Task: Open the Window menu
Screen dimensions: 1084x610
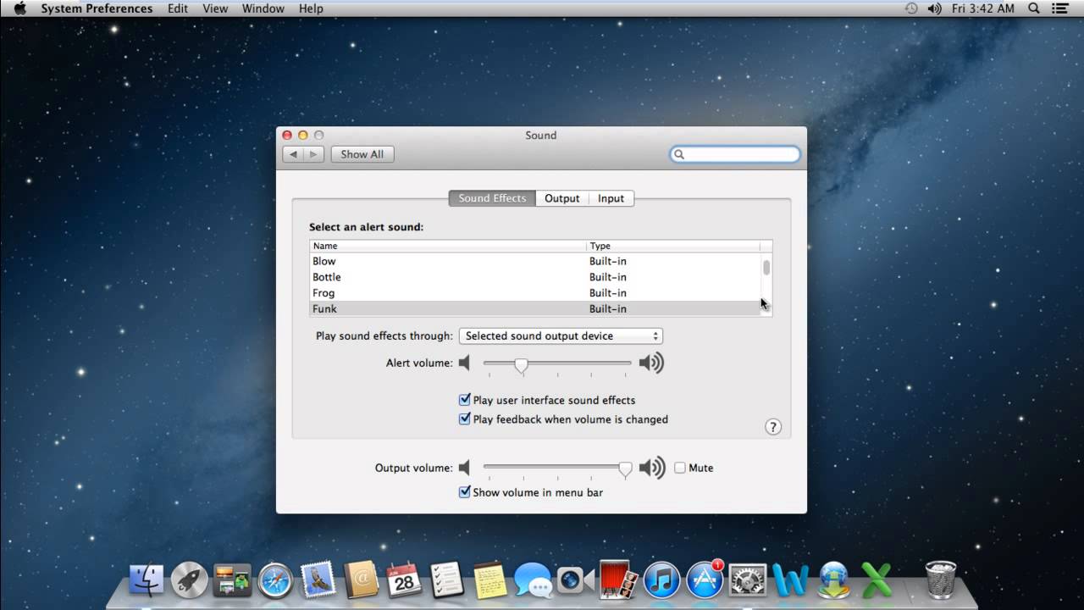Action: (263, 8)
